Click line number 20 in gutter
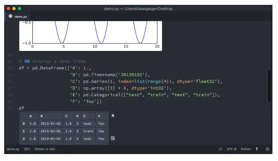Image resolution: width=278 pixels, height=161 pixels. [x=9, y=68]
